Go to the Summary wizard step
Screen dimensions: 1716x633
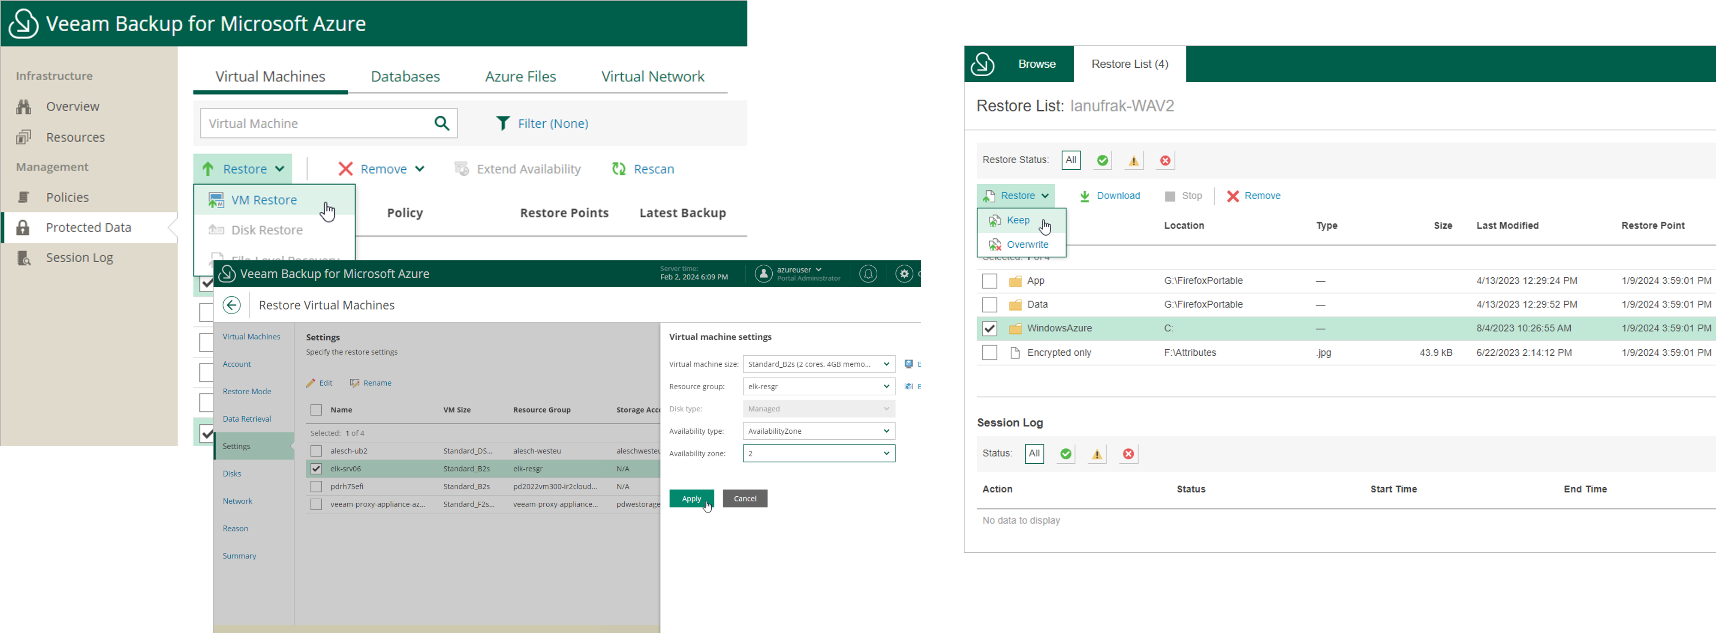(x=239, y=556)
